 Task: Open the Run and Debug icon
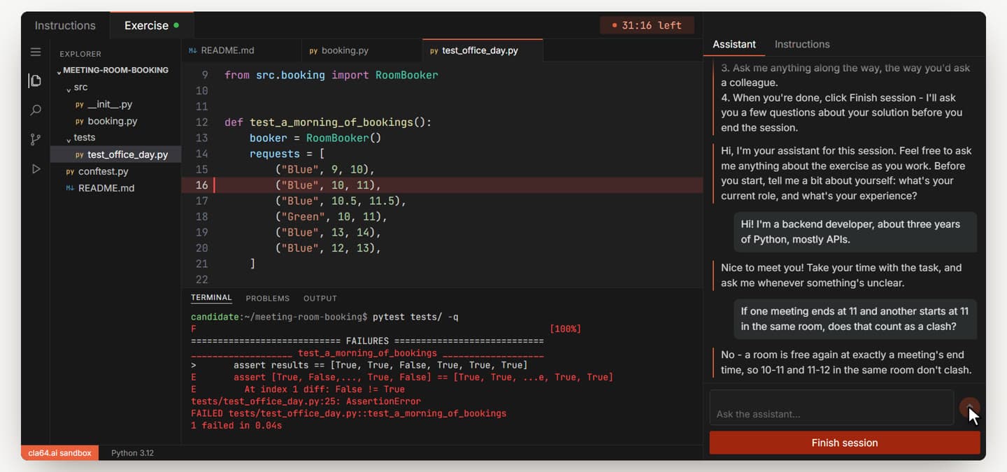(36, 169)
